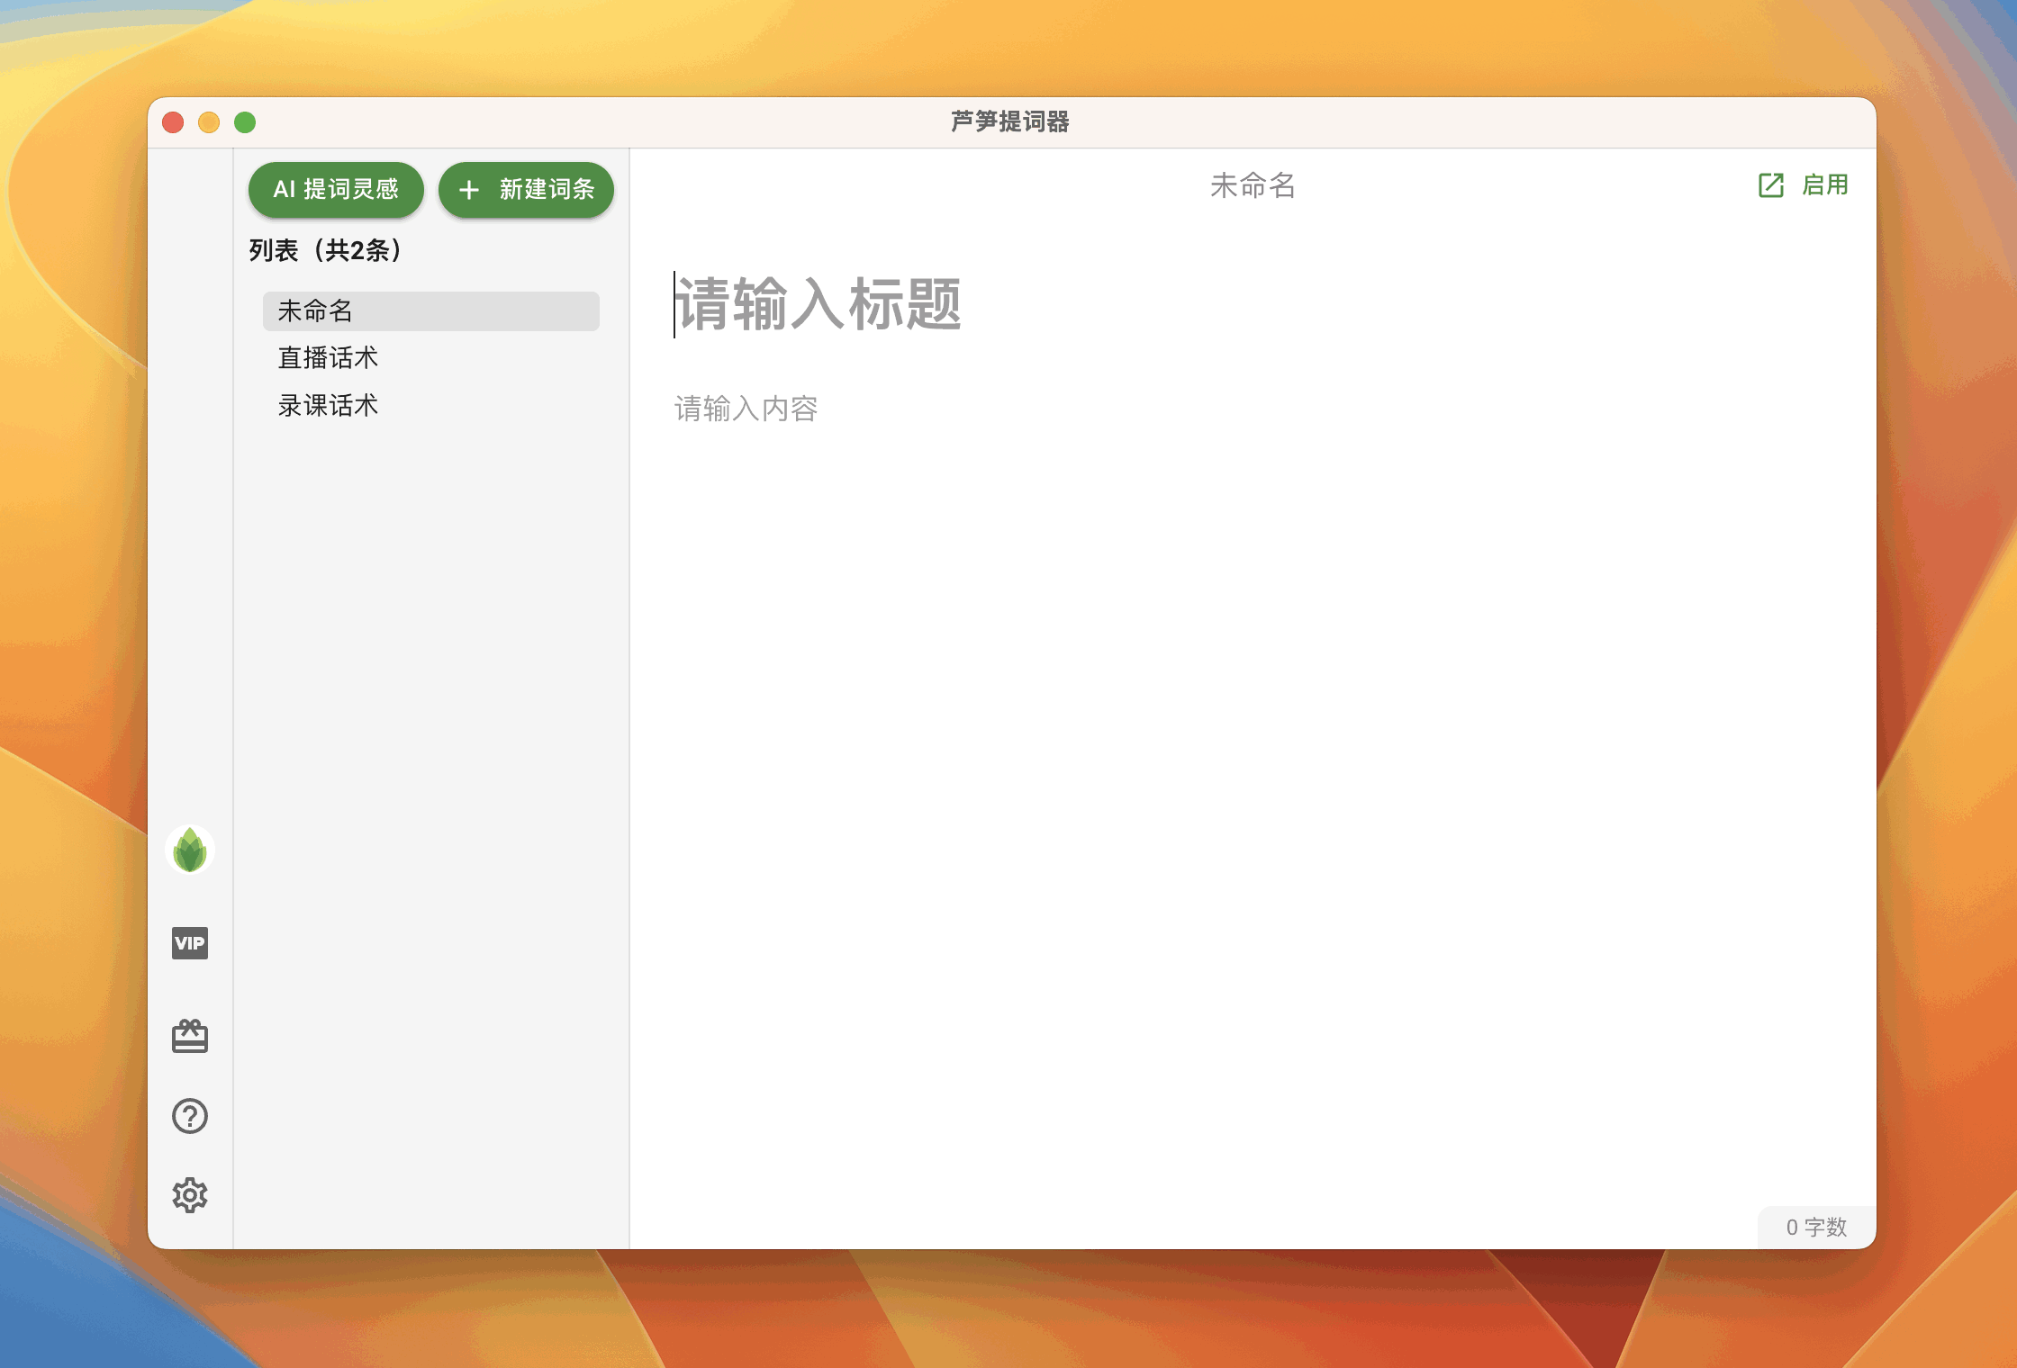
Task: Open the VIP membership icon
Action: coord(190,943)
